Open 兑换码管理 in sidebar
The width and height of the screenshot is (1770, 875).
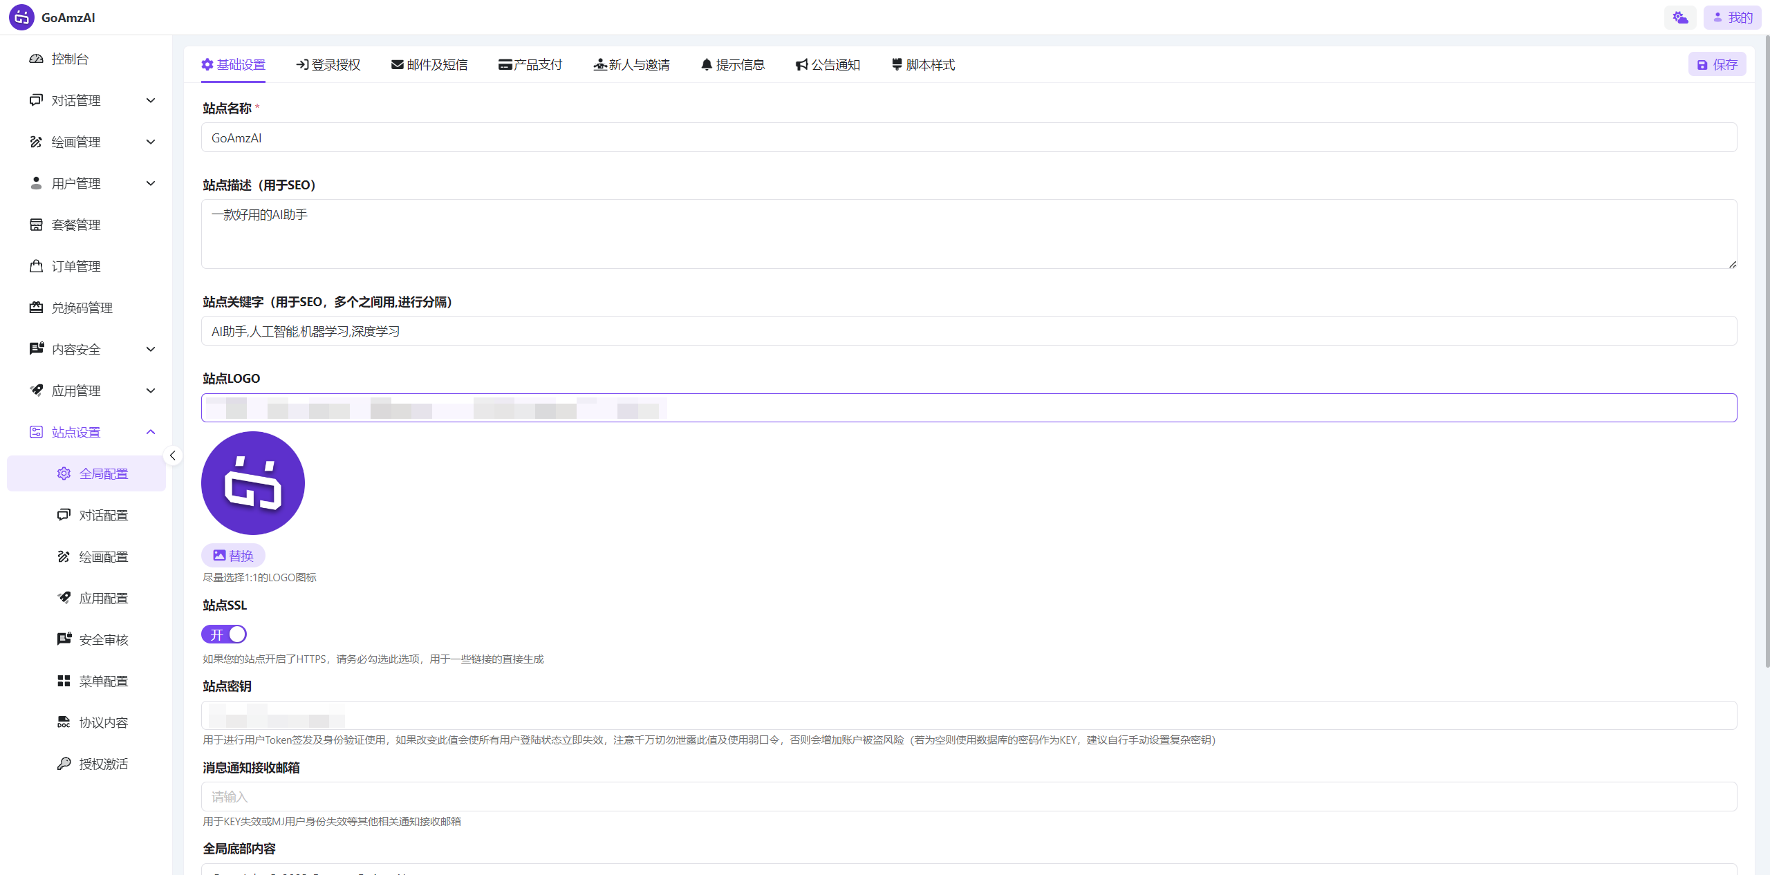[82, 308]
